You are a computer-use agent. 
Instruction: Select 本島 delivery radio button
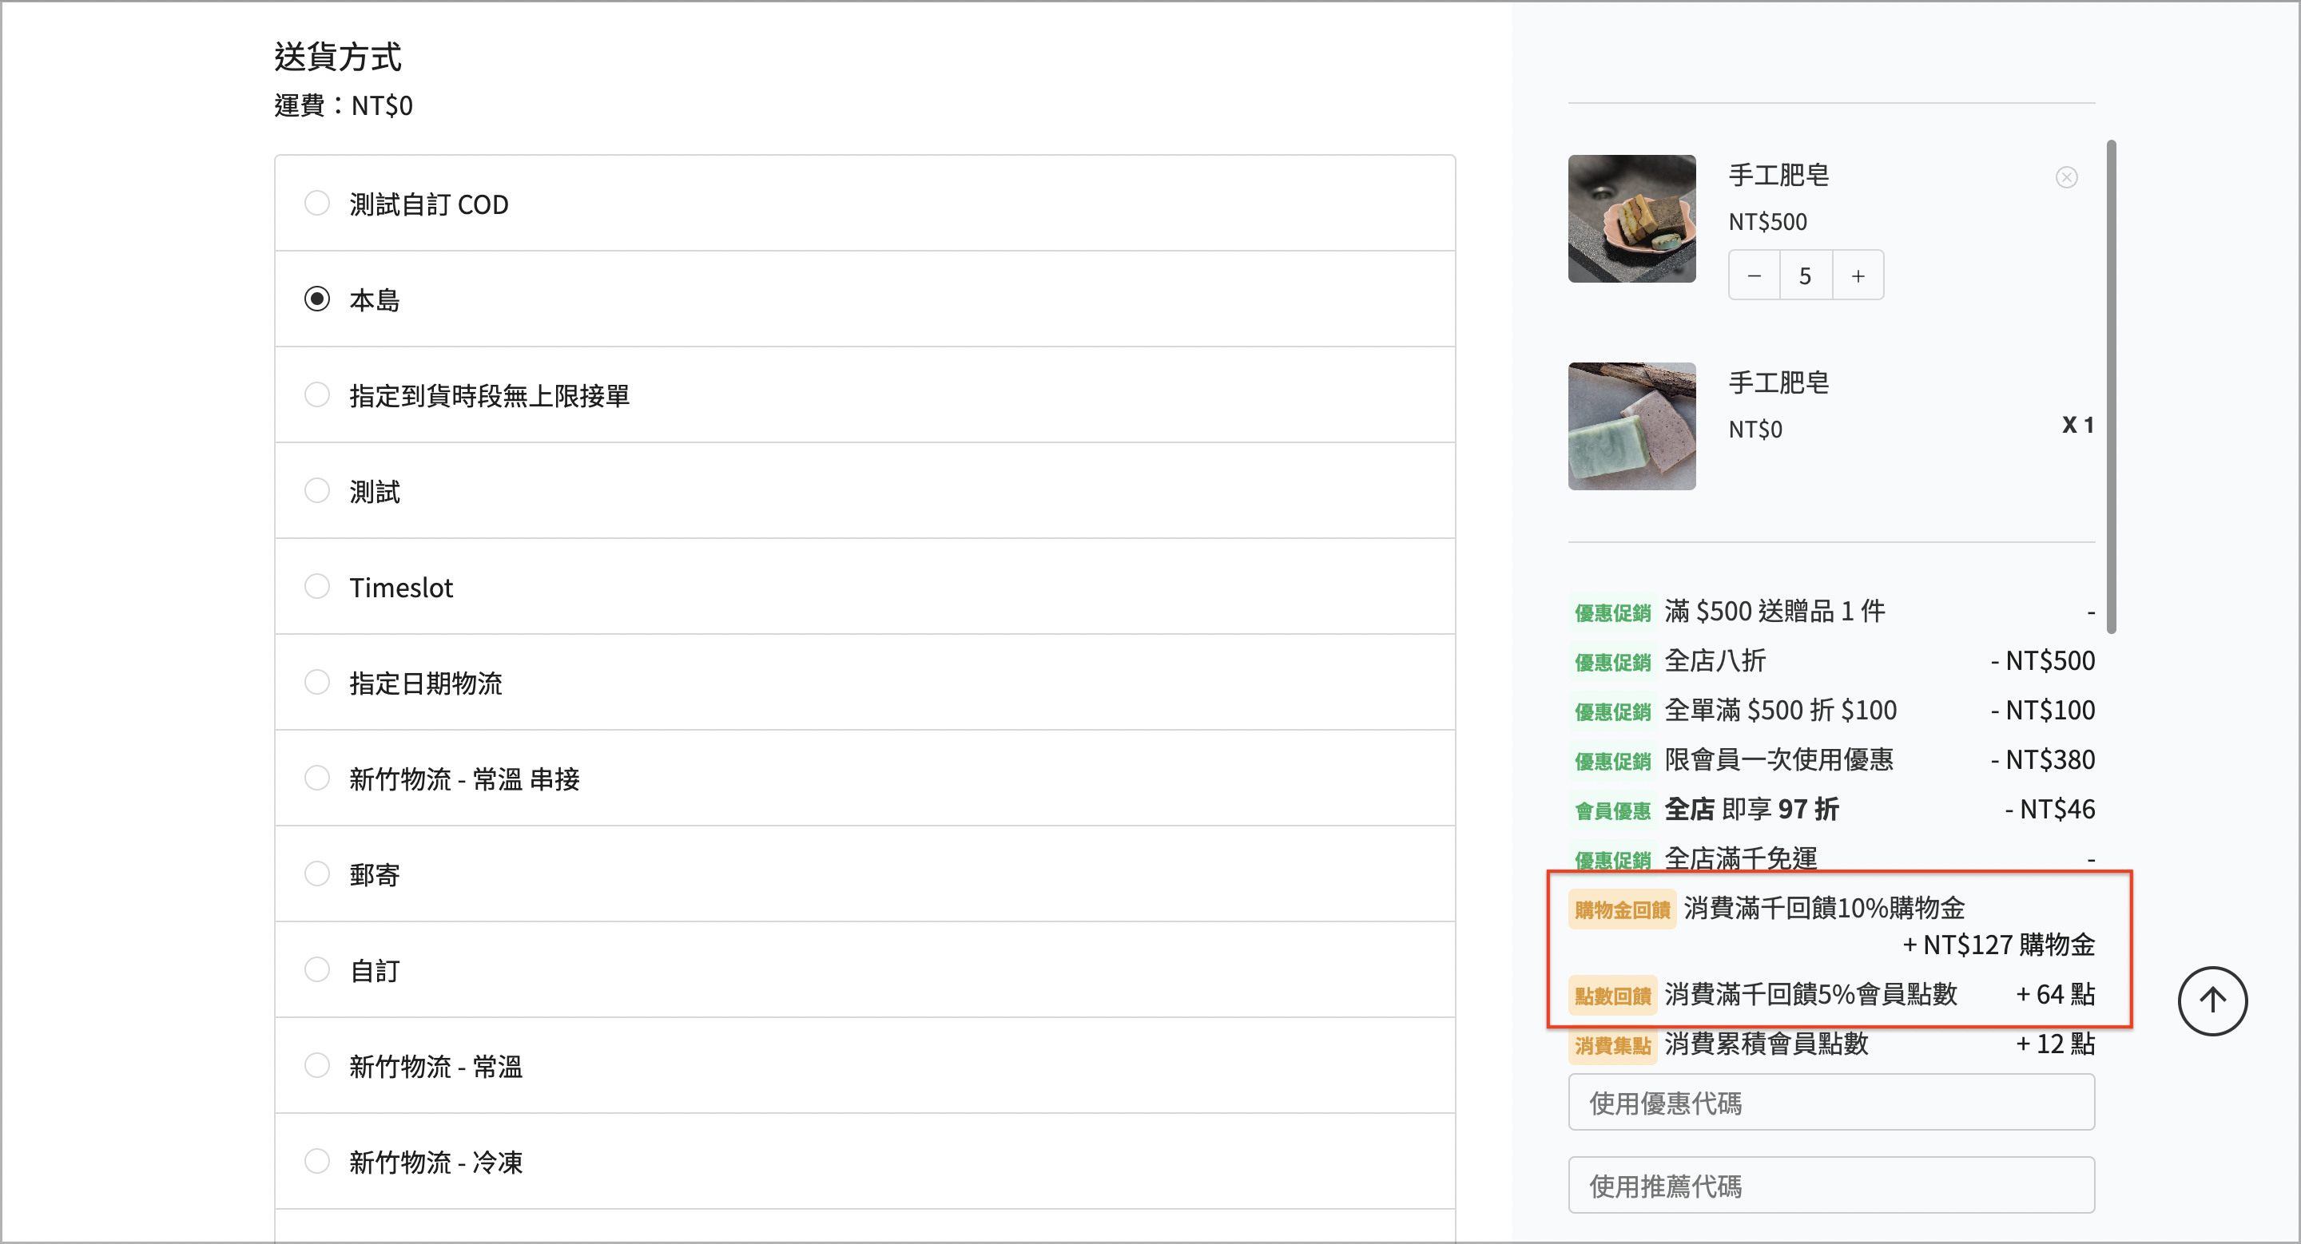click(x=317, y=299)
